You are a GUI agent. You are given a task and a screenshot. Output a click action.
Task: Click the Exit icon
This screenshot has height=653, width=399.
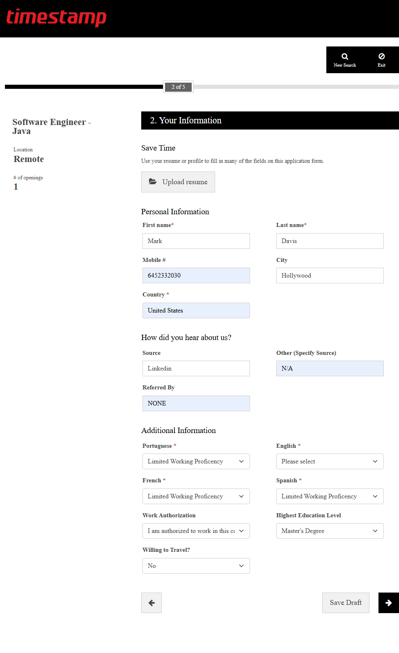381,56
